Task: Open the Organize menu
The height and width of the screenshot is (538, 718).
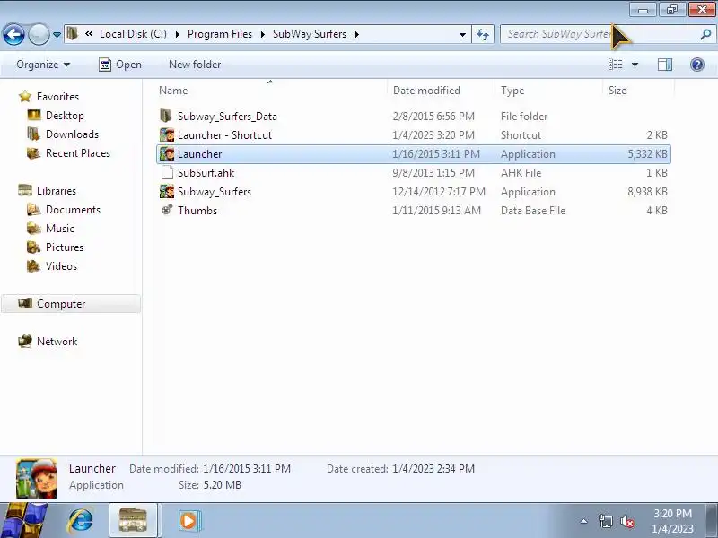Action: tap(43, 65)
